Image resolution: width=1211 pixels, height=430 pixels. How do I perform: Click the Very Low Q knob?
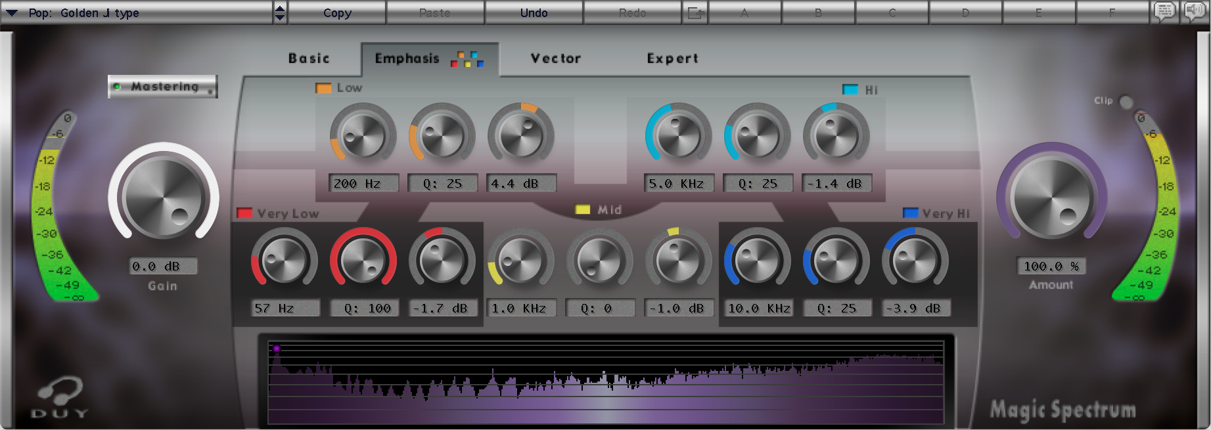point(363,260)
